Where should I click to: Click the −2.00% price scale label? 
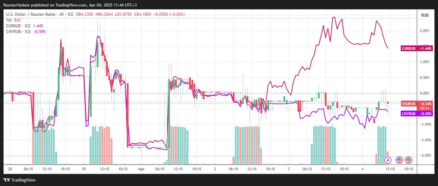(x=424, y=156)
